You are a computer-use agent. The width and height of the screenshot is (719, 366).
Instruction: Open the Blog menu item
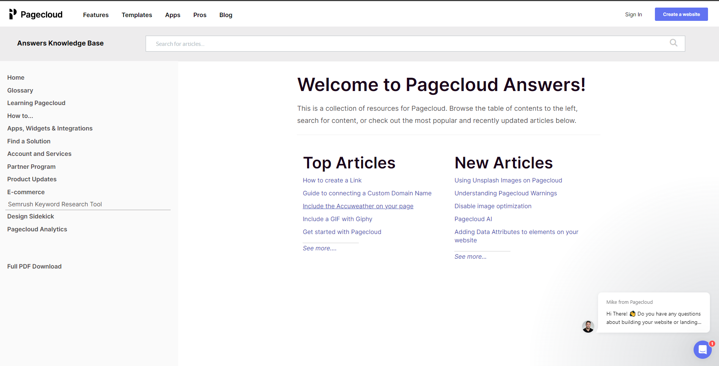point(226,15)
